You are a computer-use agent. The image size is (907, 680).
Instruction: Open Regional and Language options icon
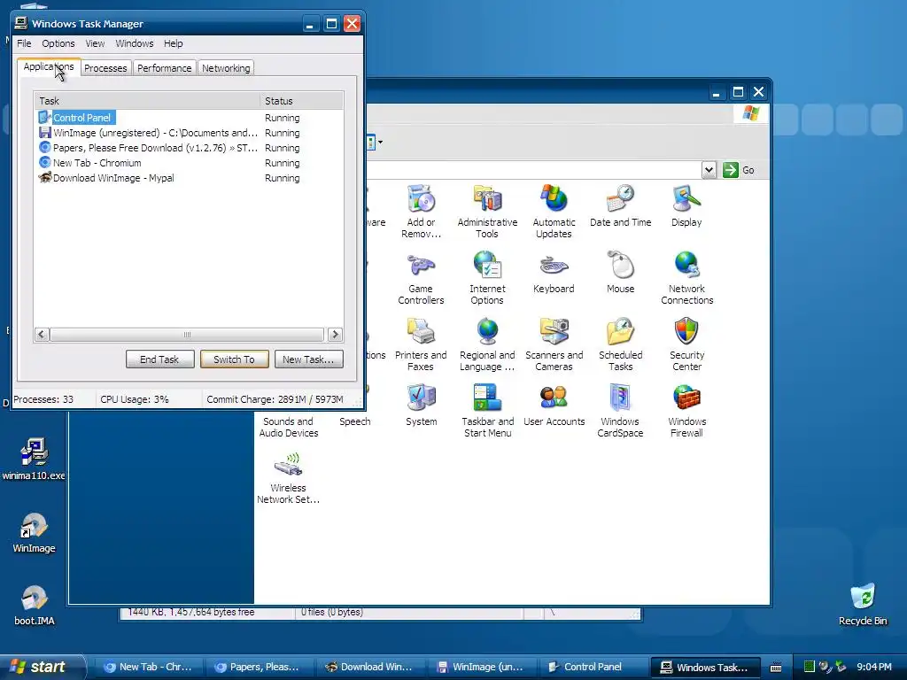[x=487, y=344]
